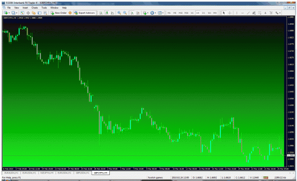297x181 pixels.
Task: Open a new chart via toolbar icon
Action: point(6,13)
